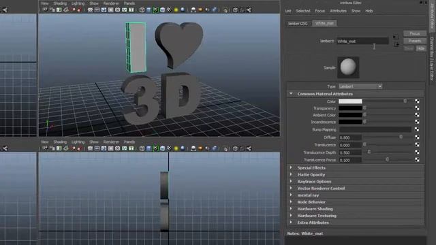Click Isolate Select icon in perspective viewport toolbar
436x245 pixels.
tap(193, 10)
